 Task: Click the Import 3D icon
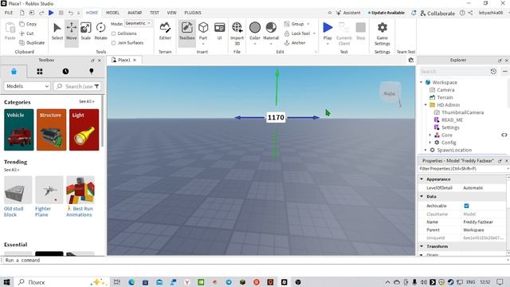coord(237,33)
